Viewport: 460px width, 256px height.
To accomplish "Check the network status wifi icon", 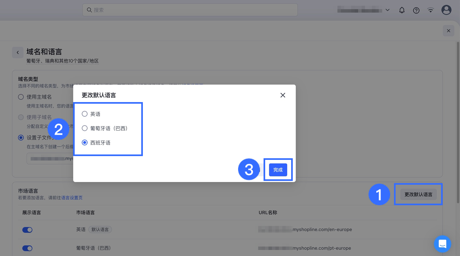I will click(x=431, y=10).
